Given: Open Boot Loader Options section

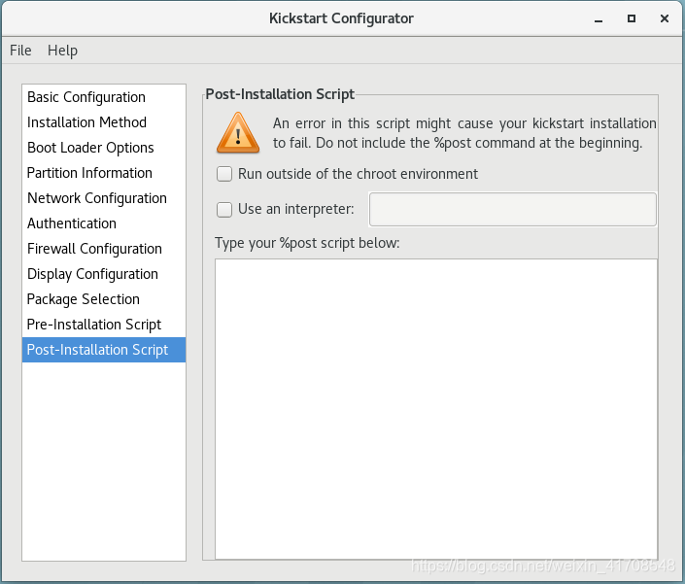Looking at the screenshot, I should point(104,148).
